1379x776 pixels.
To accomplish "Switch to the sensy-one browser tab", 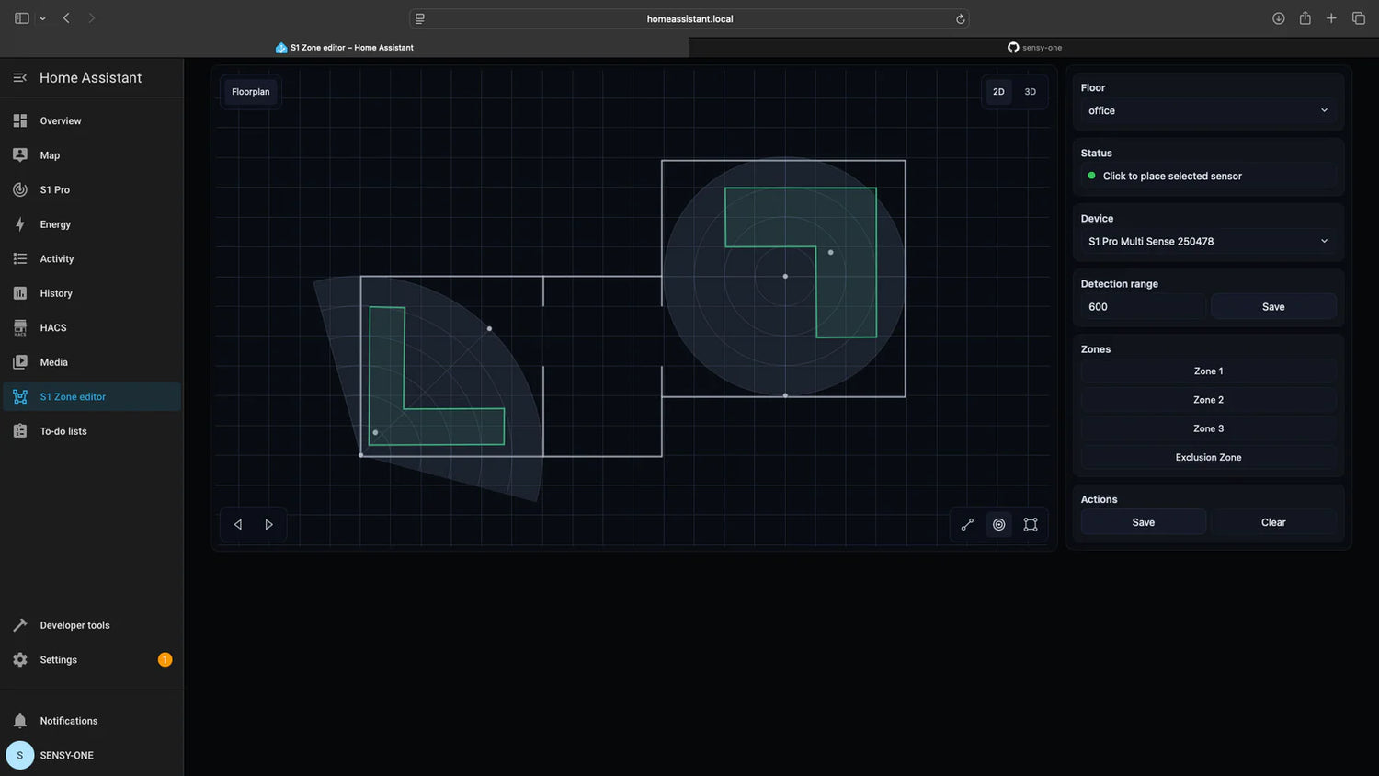I will click(x=1034, y=48).
